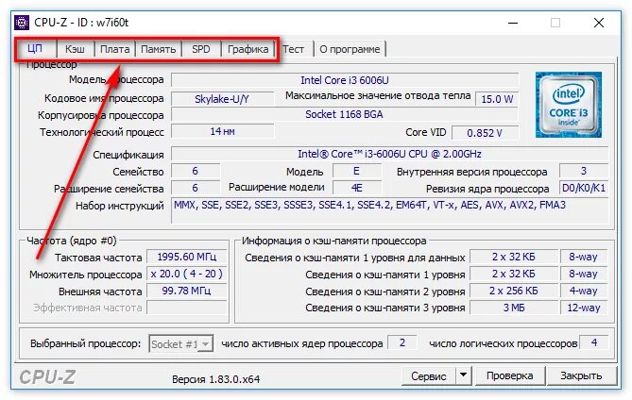Screen dimensions: 632x400
Task: Click the L3 cache 3 МБ value
Action: coord(514,308)
